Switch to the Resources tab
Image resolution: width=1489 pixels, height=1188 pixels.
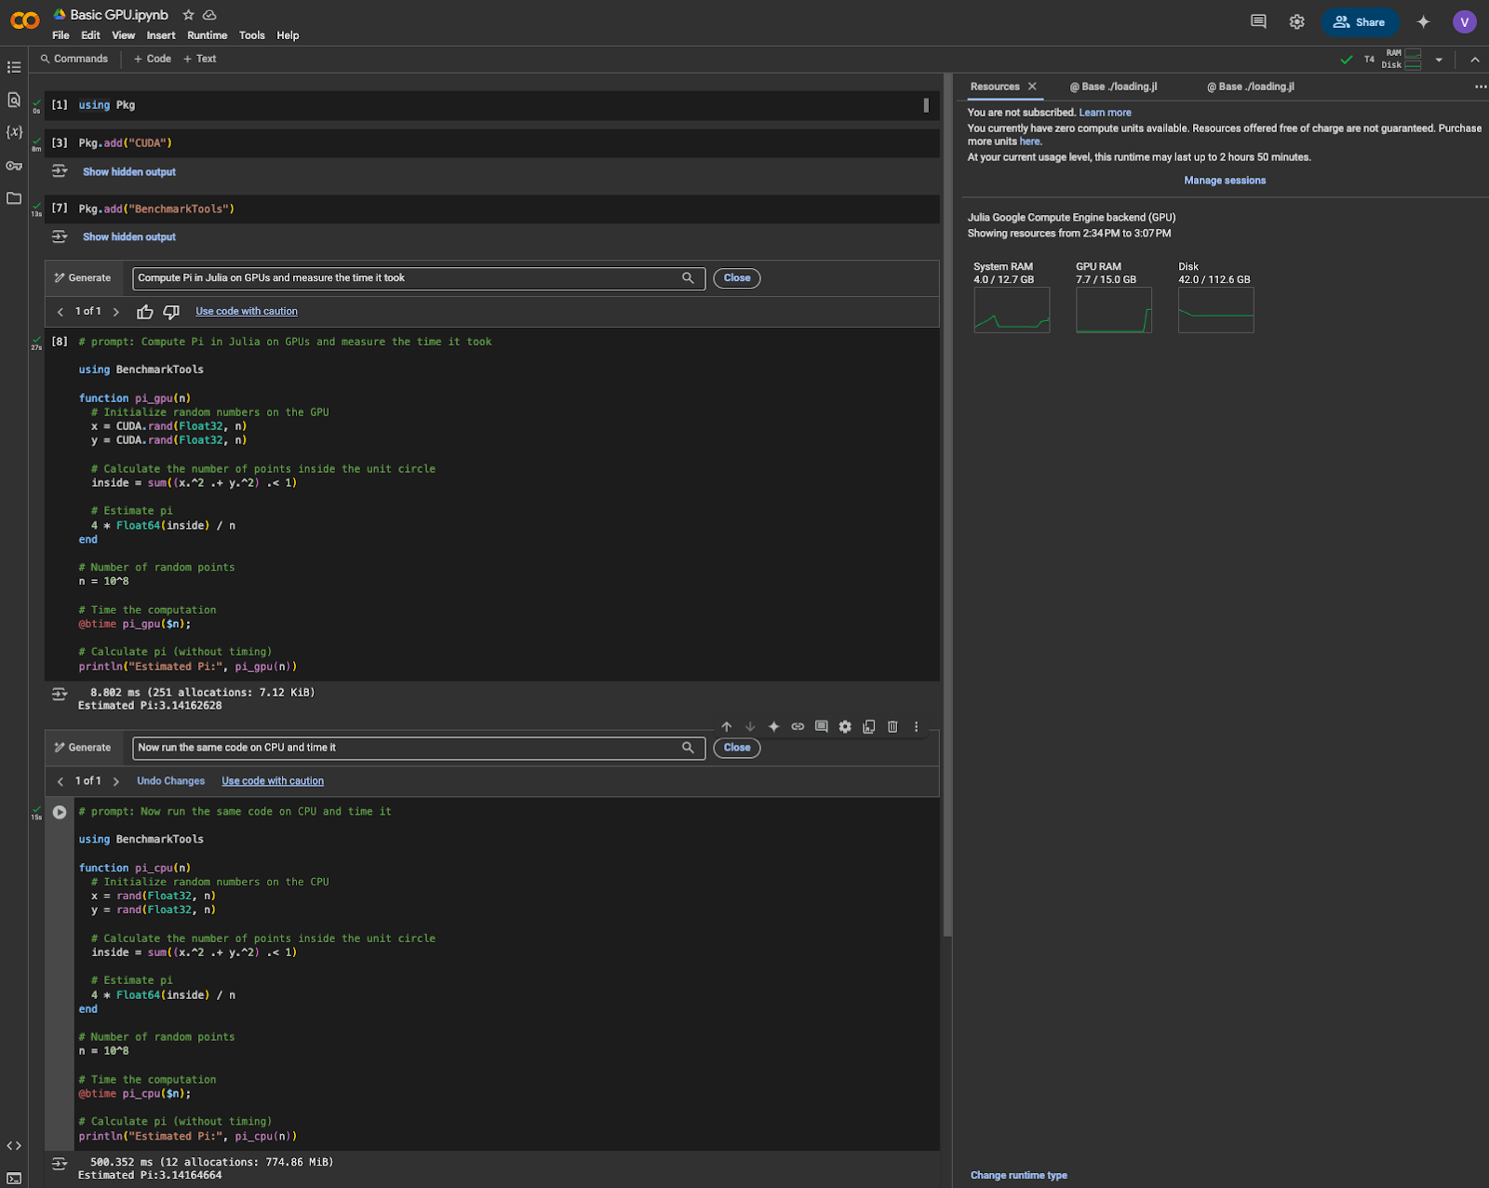pos(994,87)
